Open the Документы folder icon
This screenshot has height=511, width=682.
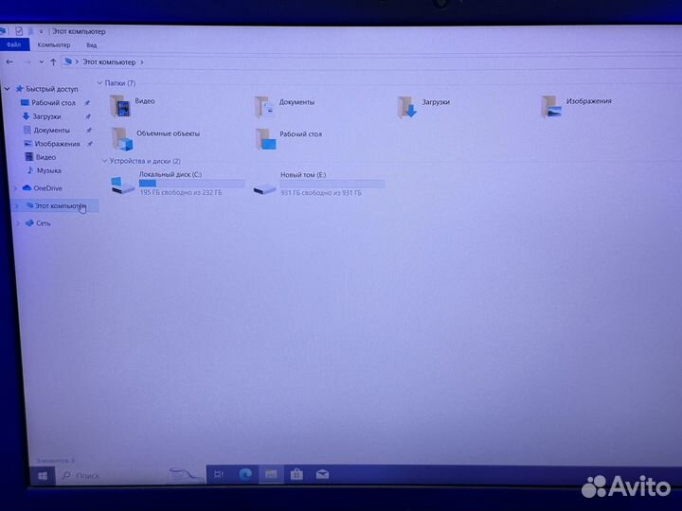pyautogui.click(x=264, y=107)
